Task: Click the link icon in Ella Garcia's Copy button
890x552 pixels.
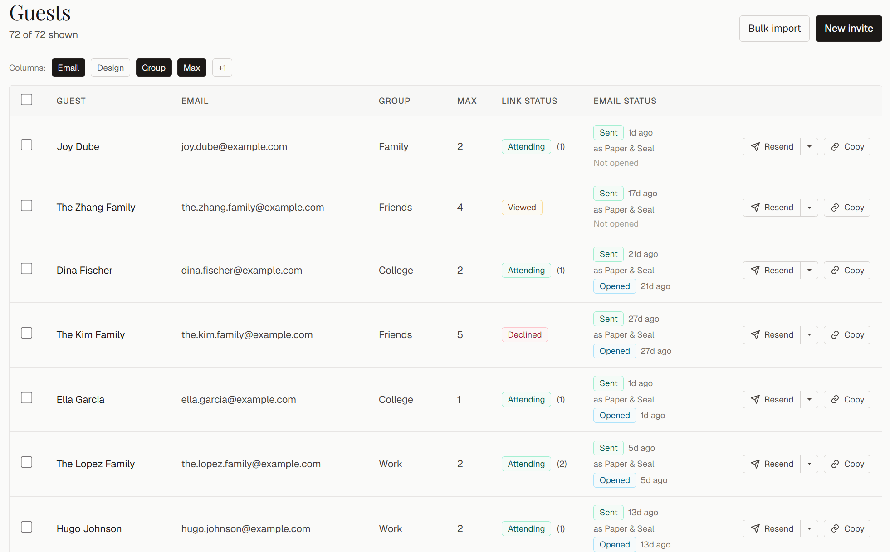Action: pos(835,400)
